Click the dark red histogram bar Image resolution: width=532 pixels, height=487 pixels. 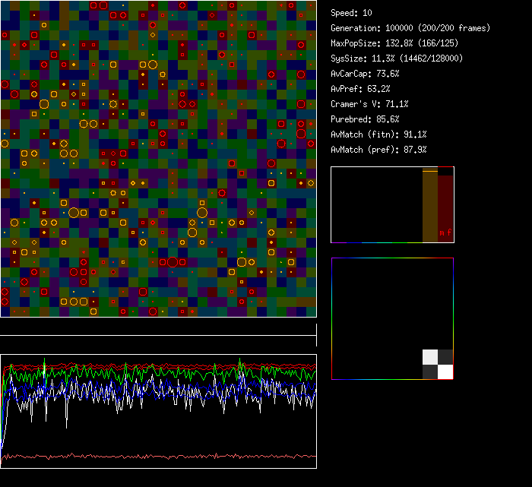(445, 201)
